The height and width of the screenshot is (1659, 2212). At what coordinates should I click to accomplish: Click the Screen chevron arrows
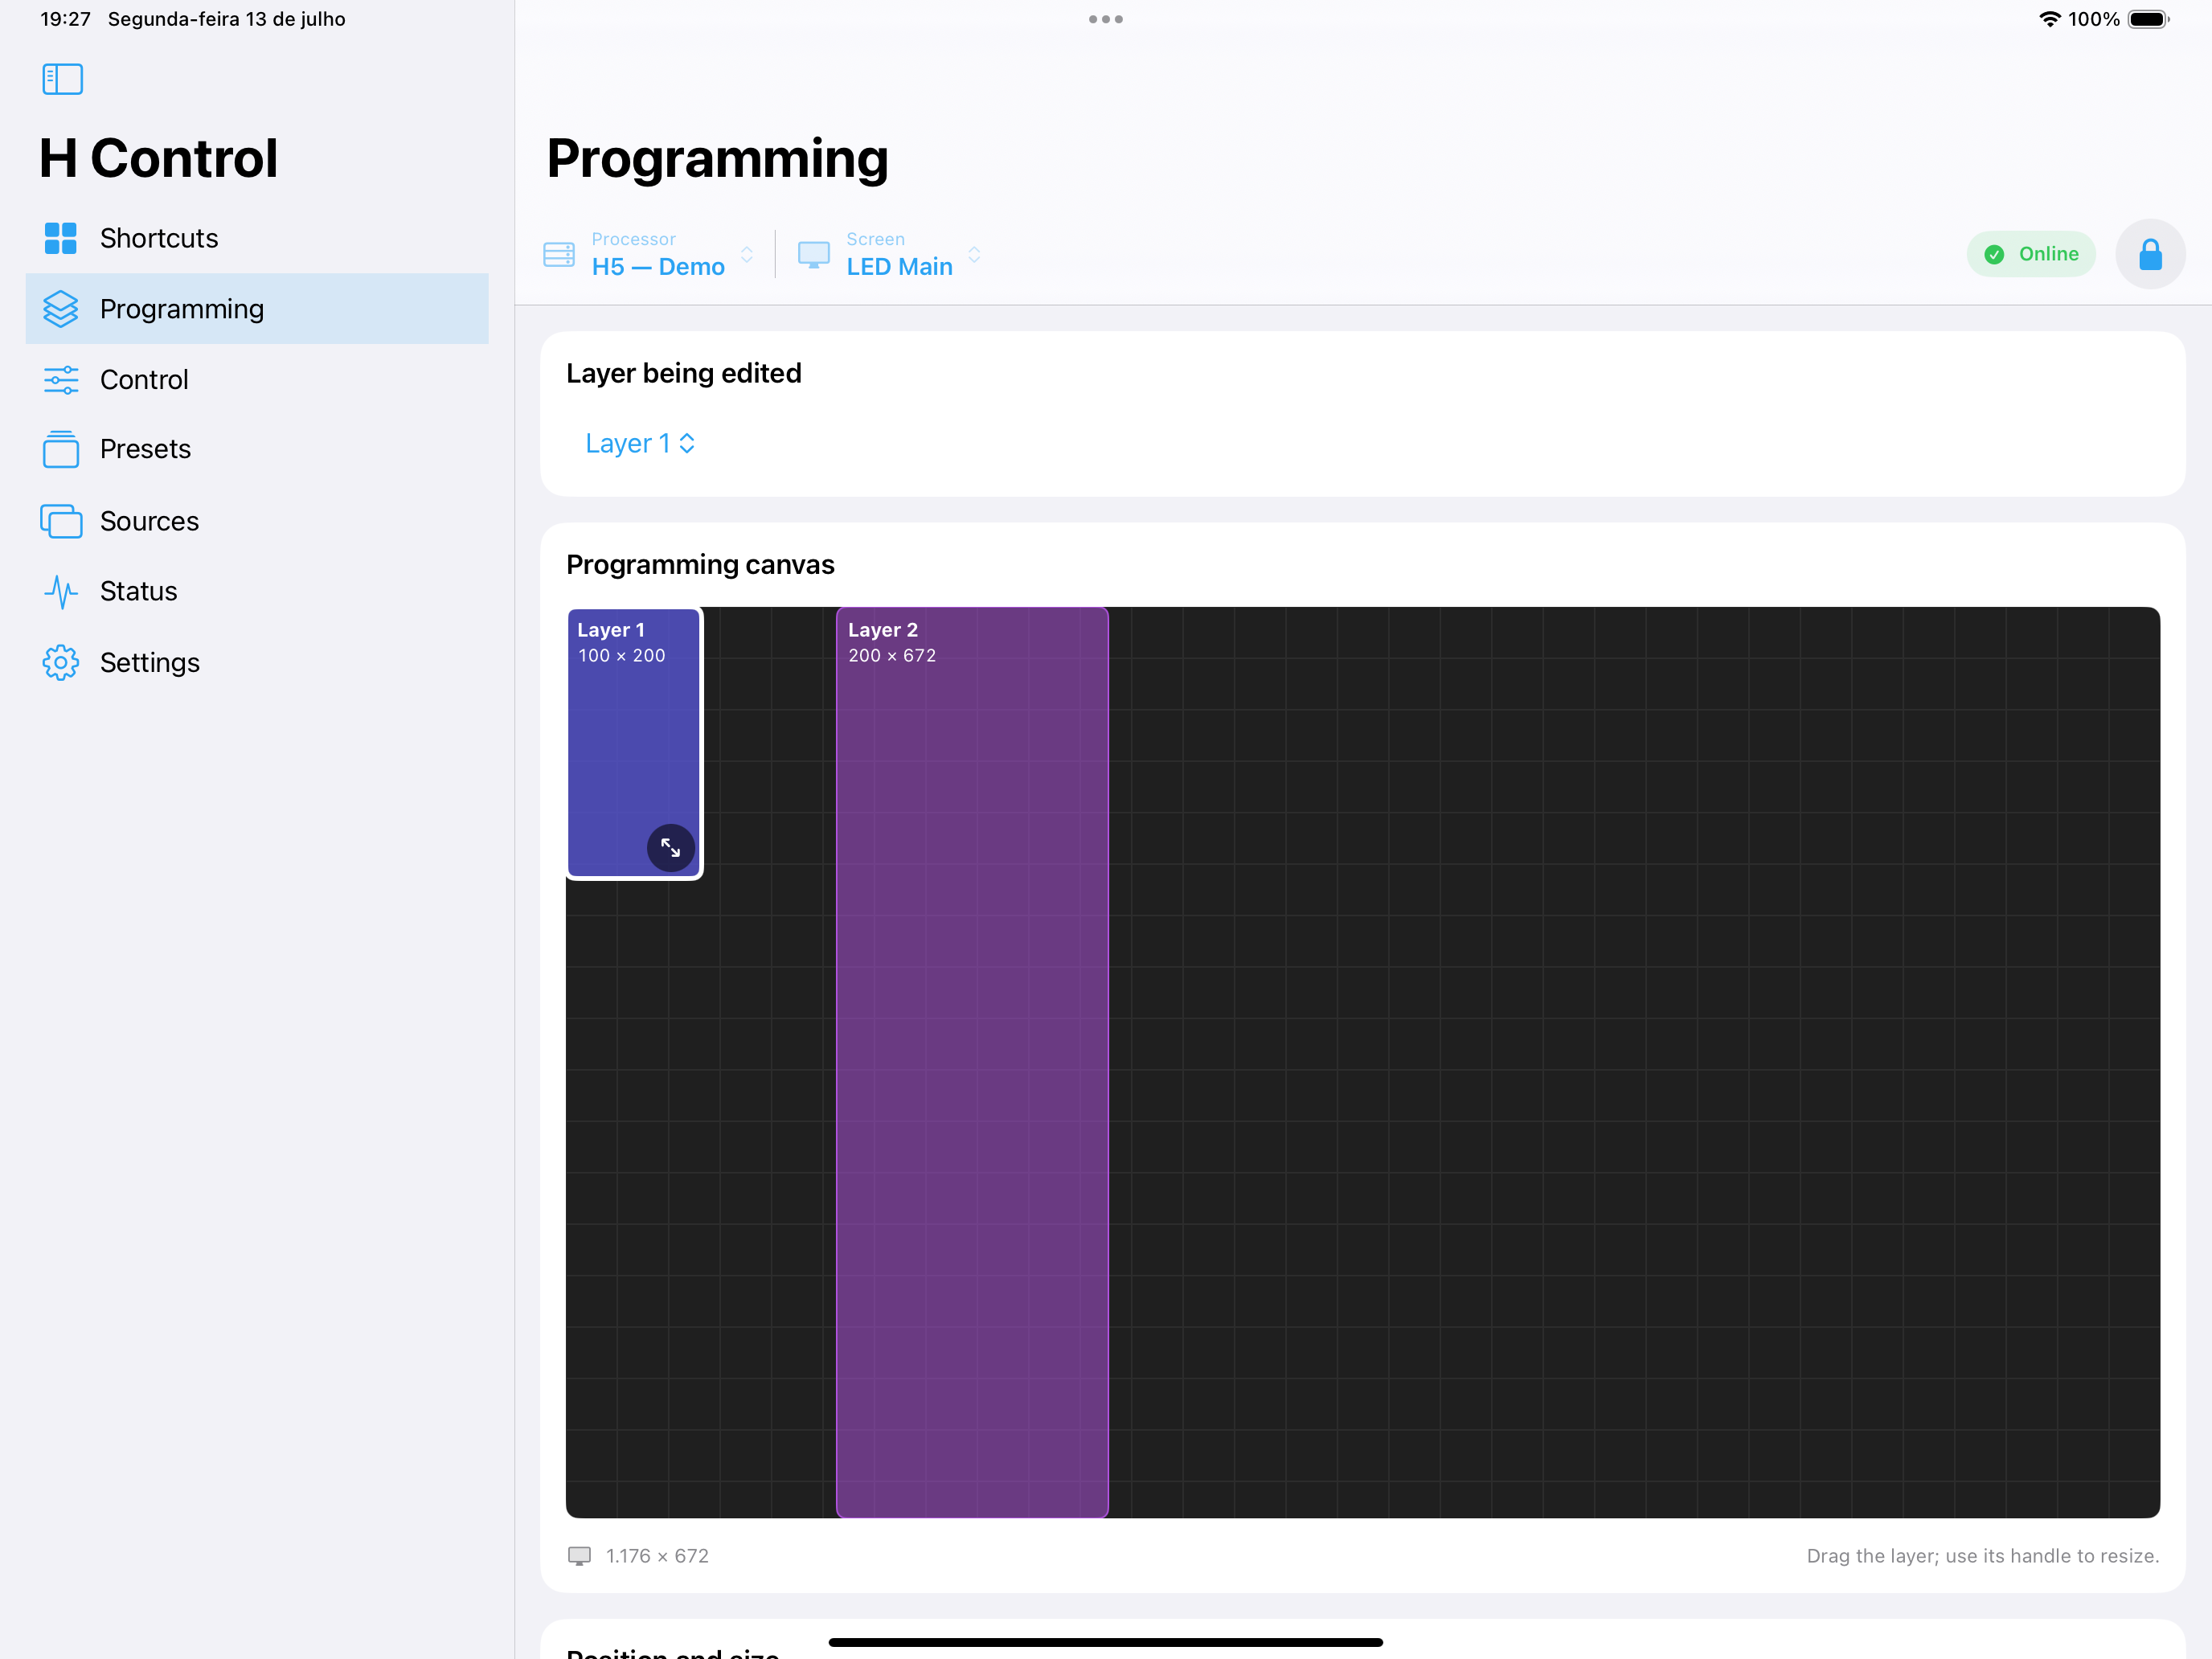coord(974,254)
